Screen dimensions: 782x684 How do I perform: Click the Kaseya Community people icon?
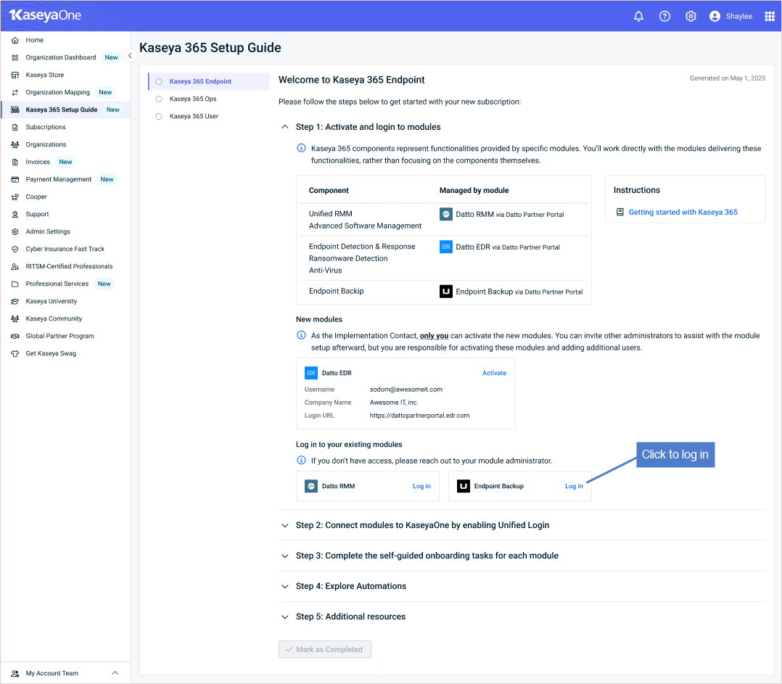coord(15,319)
